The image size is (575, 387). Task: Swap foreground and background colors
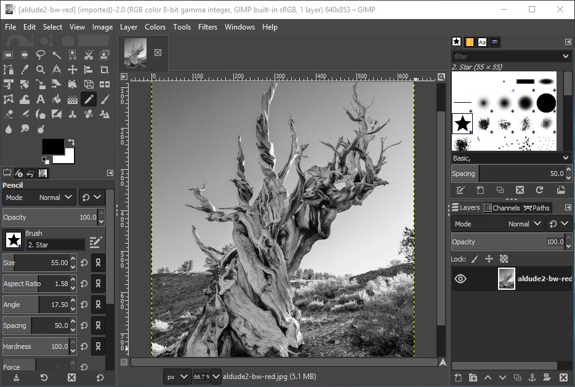point(71,142)
